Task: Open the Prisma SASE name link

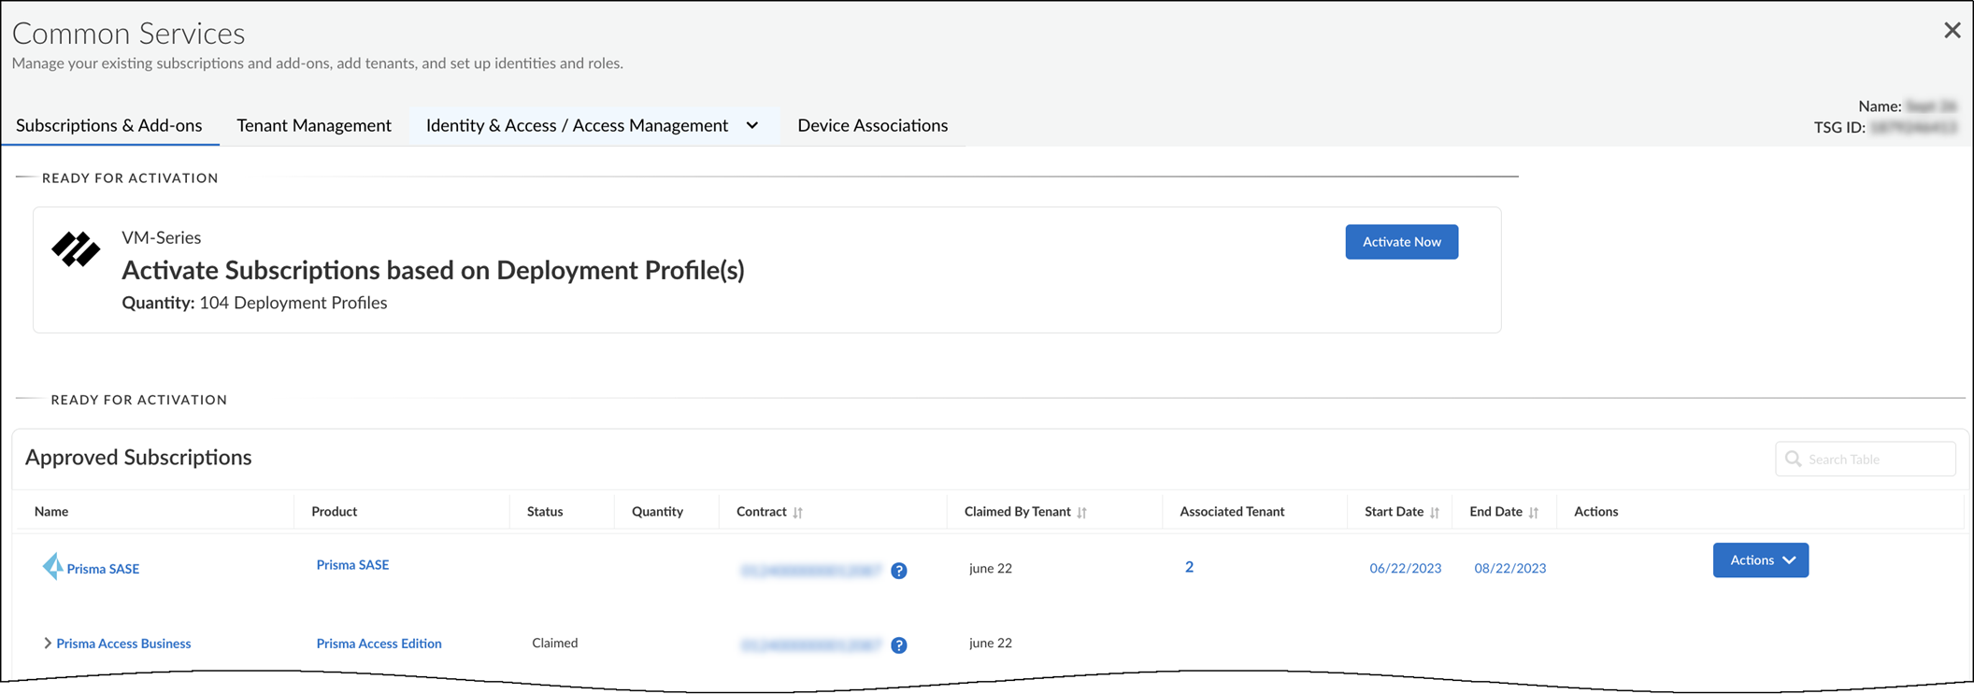Action: click(103, 569)
